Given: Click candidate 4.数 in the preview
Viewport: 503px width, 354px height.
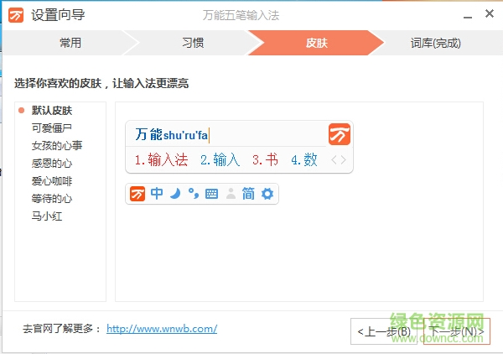Looking at the screenshot, I should tap(304, 159).
